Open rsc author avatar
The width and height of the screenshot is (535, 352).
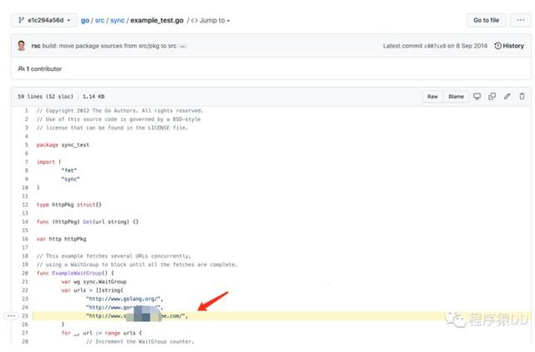(x=22, y=45)
